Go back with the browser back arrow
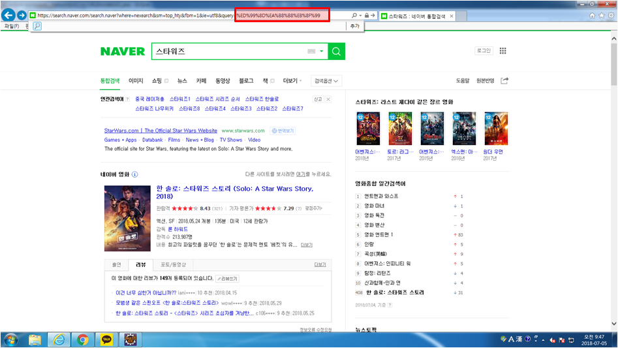618x348 pixels. [x=8, y=16]
